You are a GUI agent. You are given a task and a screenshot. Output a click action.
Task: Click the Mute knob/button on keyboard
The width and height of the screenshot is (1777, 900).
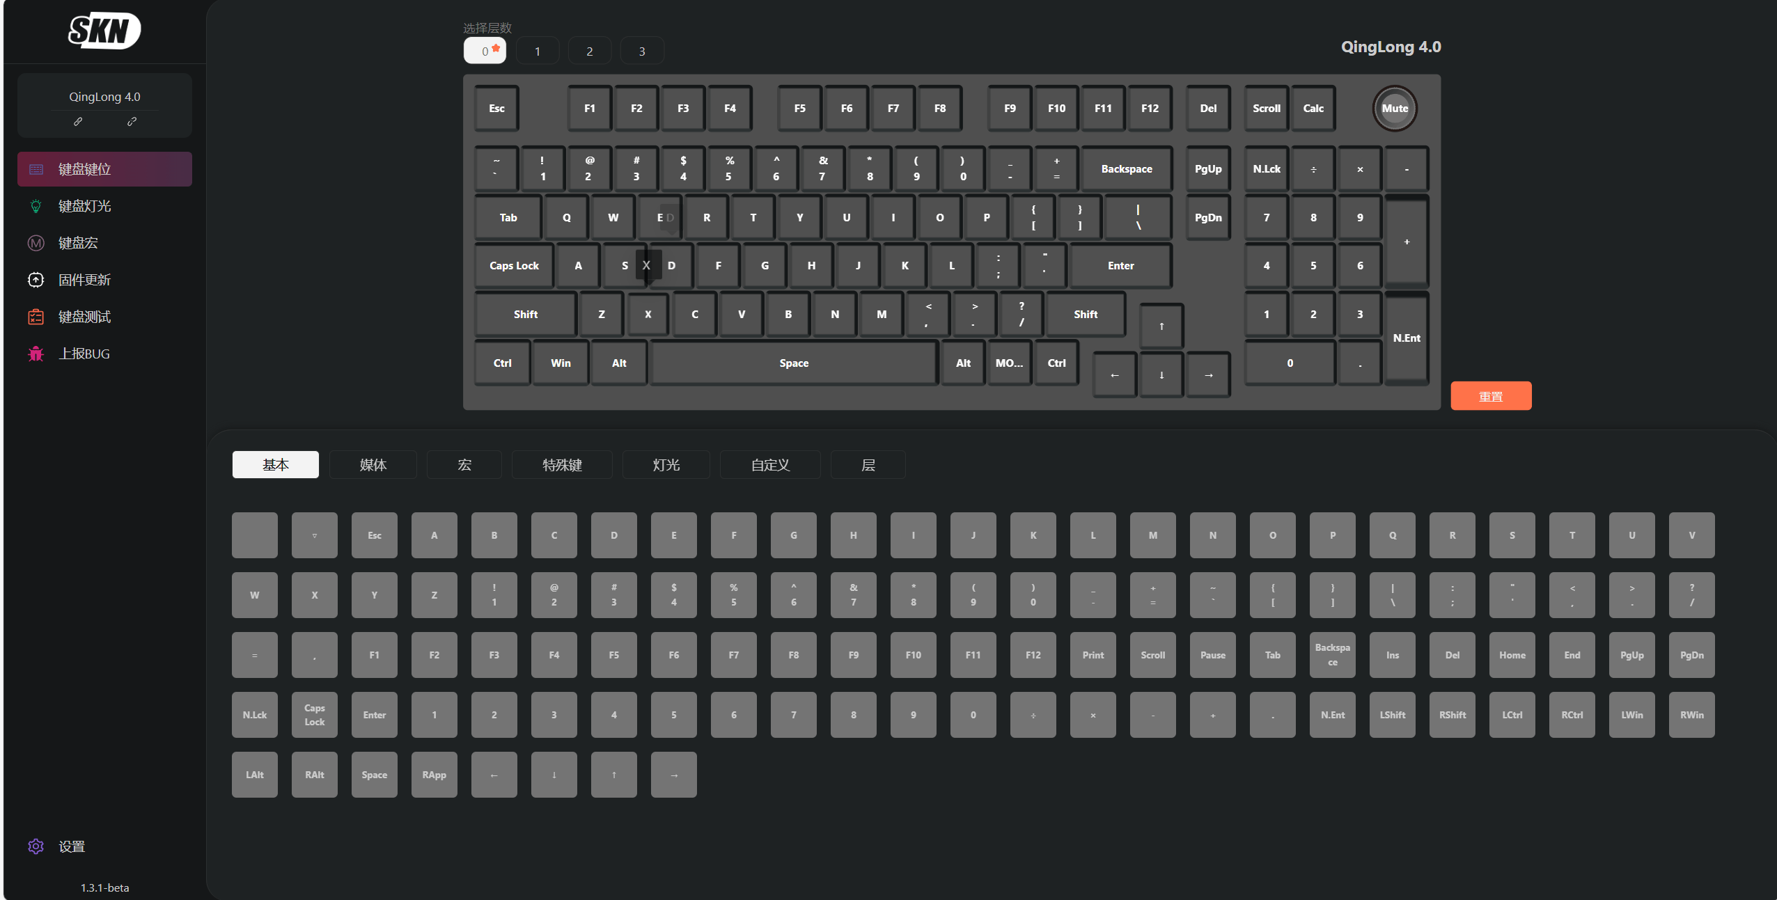tap(1393, 108)
